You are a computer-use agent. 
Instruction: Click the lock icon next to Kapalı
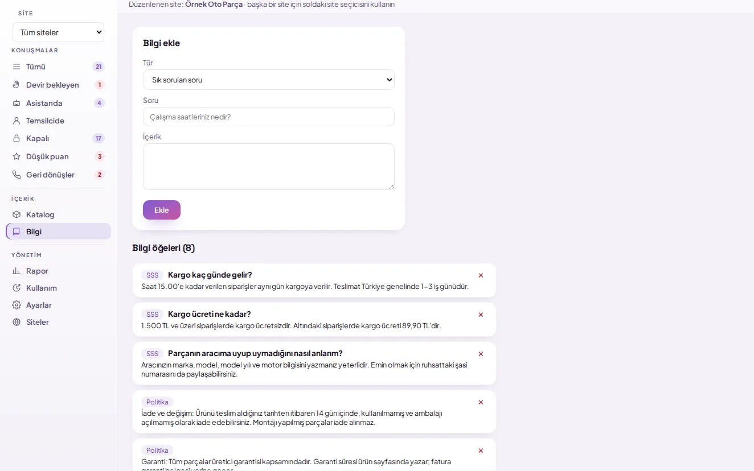click(17, 138)
